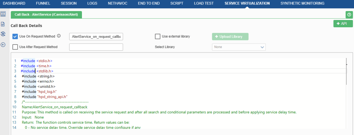
Task: Open the services list sidebar icon
Action: coord(3,14)
